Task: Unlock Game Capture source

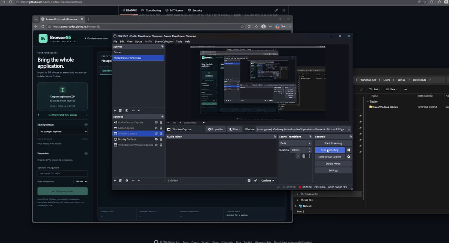Action: [161, 128]
